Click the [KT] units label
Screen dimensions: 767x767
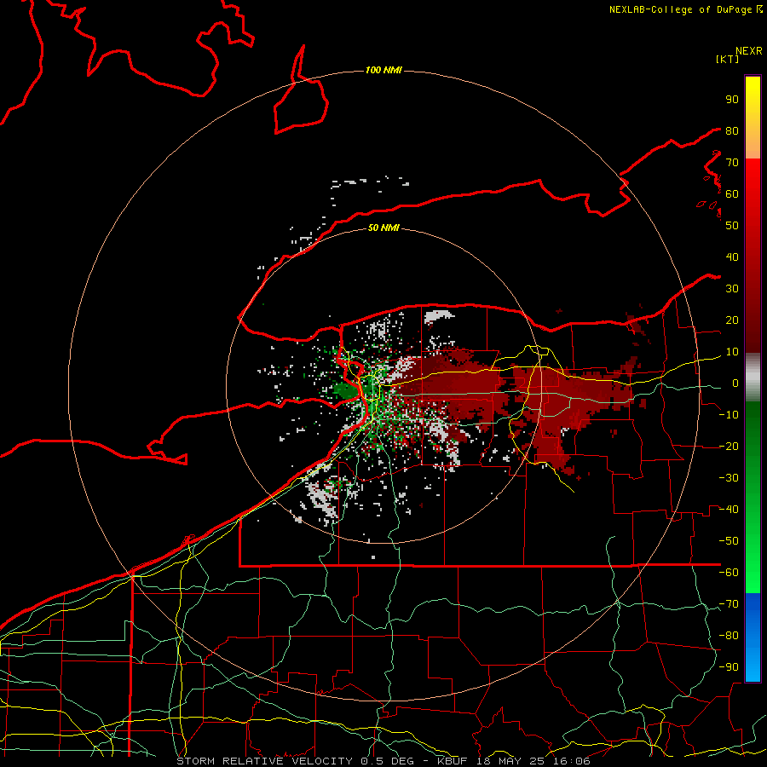(728, 59)
